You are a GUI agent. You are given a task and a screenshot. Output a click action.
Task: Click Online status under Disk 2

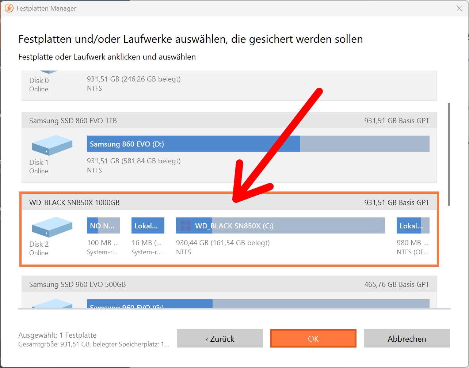39,253
